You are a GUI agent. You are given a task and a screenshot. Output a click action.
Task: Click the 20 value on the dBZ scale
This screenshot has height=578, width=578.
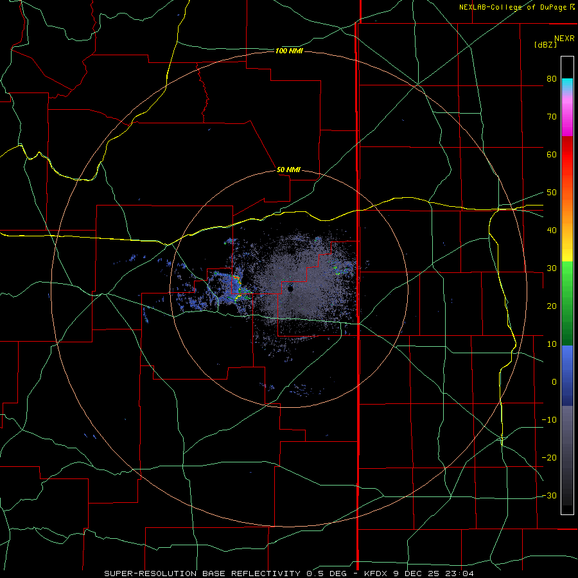[x=552, y=306]
